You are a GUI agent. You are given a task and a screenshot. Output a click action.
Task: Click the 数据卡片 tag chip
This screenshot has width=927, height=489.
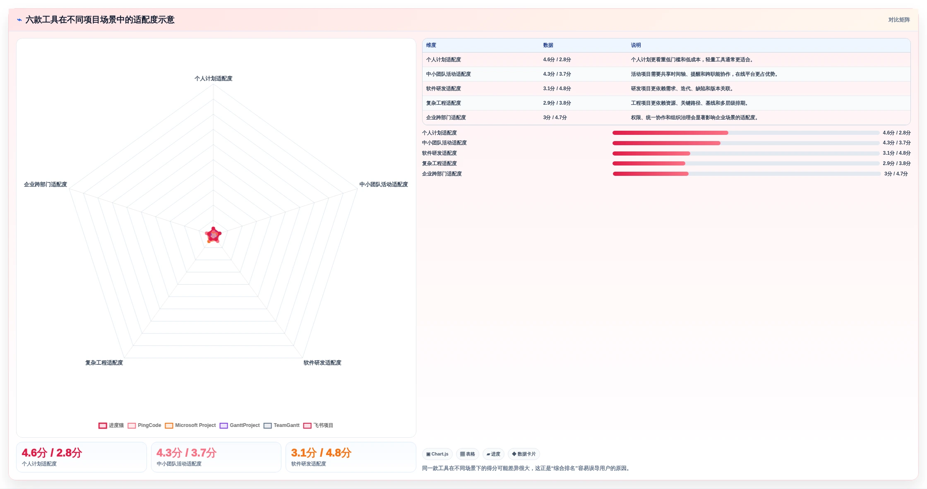pyautogui.click(x=524, y=454)
